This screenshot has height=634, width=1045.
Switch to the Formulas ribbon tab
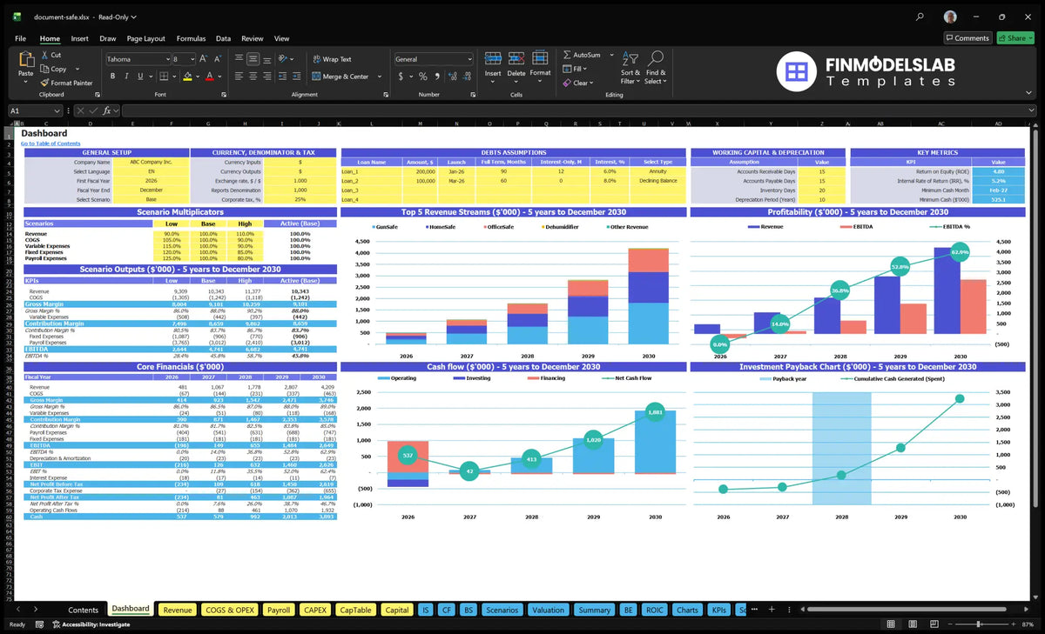(191, 38)
